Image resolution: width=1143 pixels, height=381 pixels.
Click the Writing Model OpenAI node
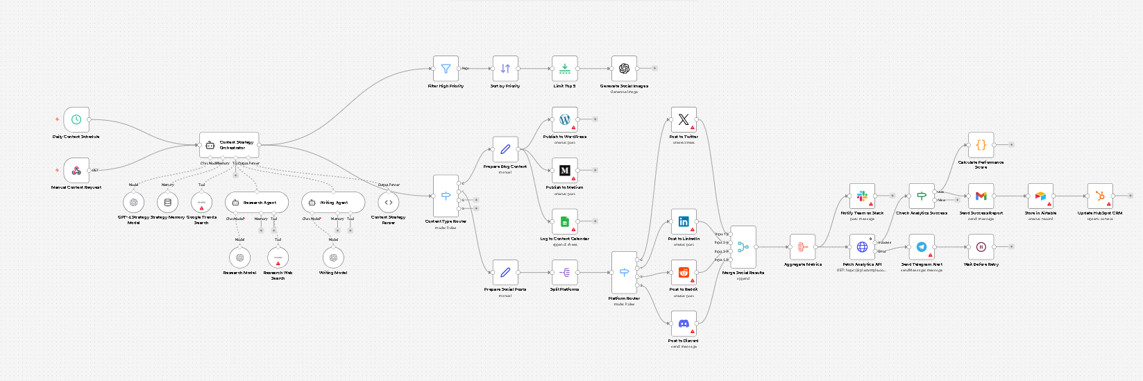coord(333,257)
